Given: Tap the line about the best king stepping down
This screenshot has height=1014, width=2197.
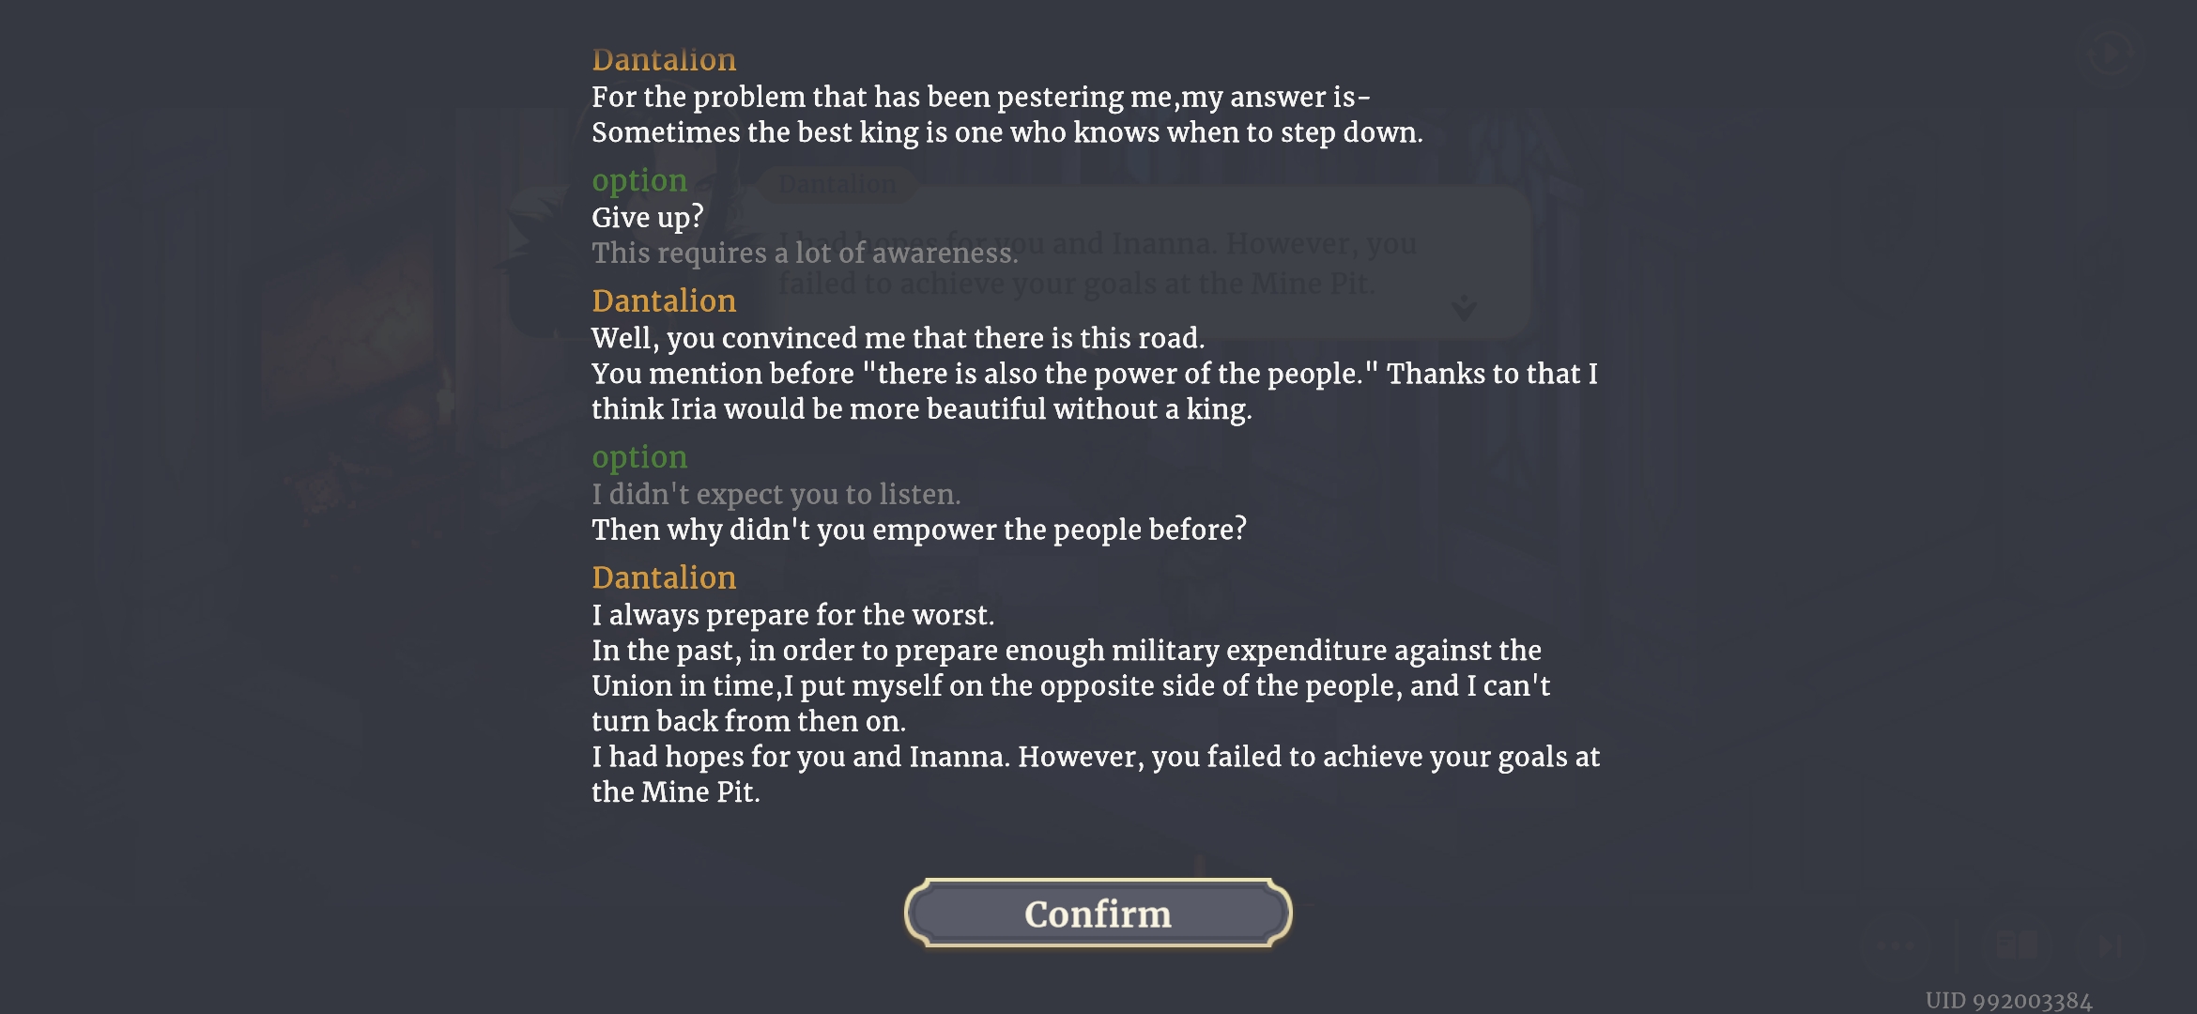Looking at the screenshot, I should coord(1006,132).
